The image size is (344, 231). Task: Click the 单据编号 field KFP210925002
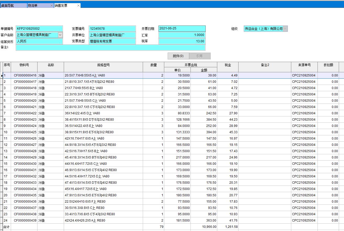click(x=39, y=29)
